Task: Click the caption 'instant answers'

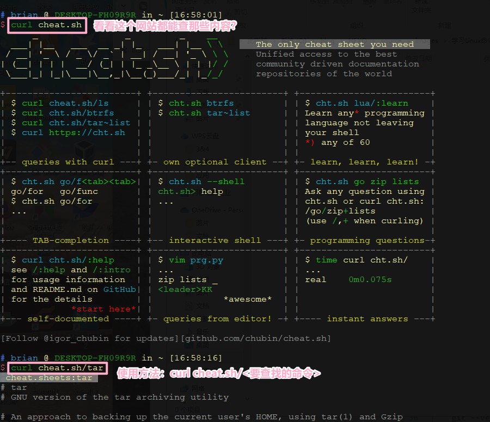Action: coord(367,319)
